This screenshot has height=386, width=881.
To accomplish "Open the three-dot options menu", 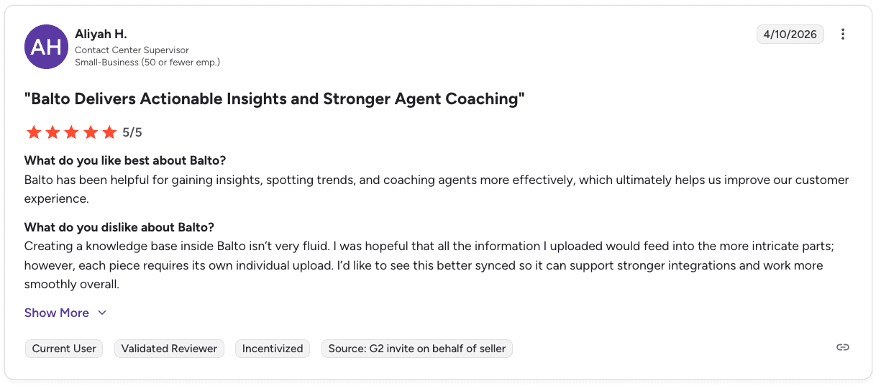I will click(x=843, y=35).
